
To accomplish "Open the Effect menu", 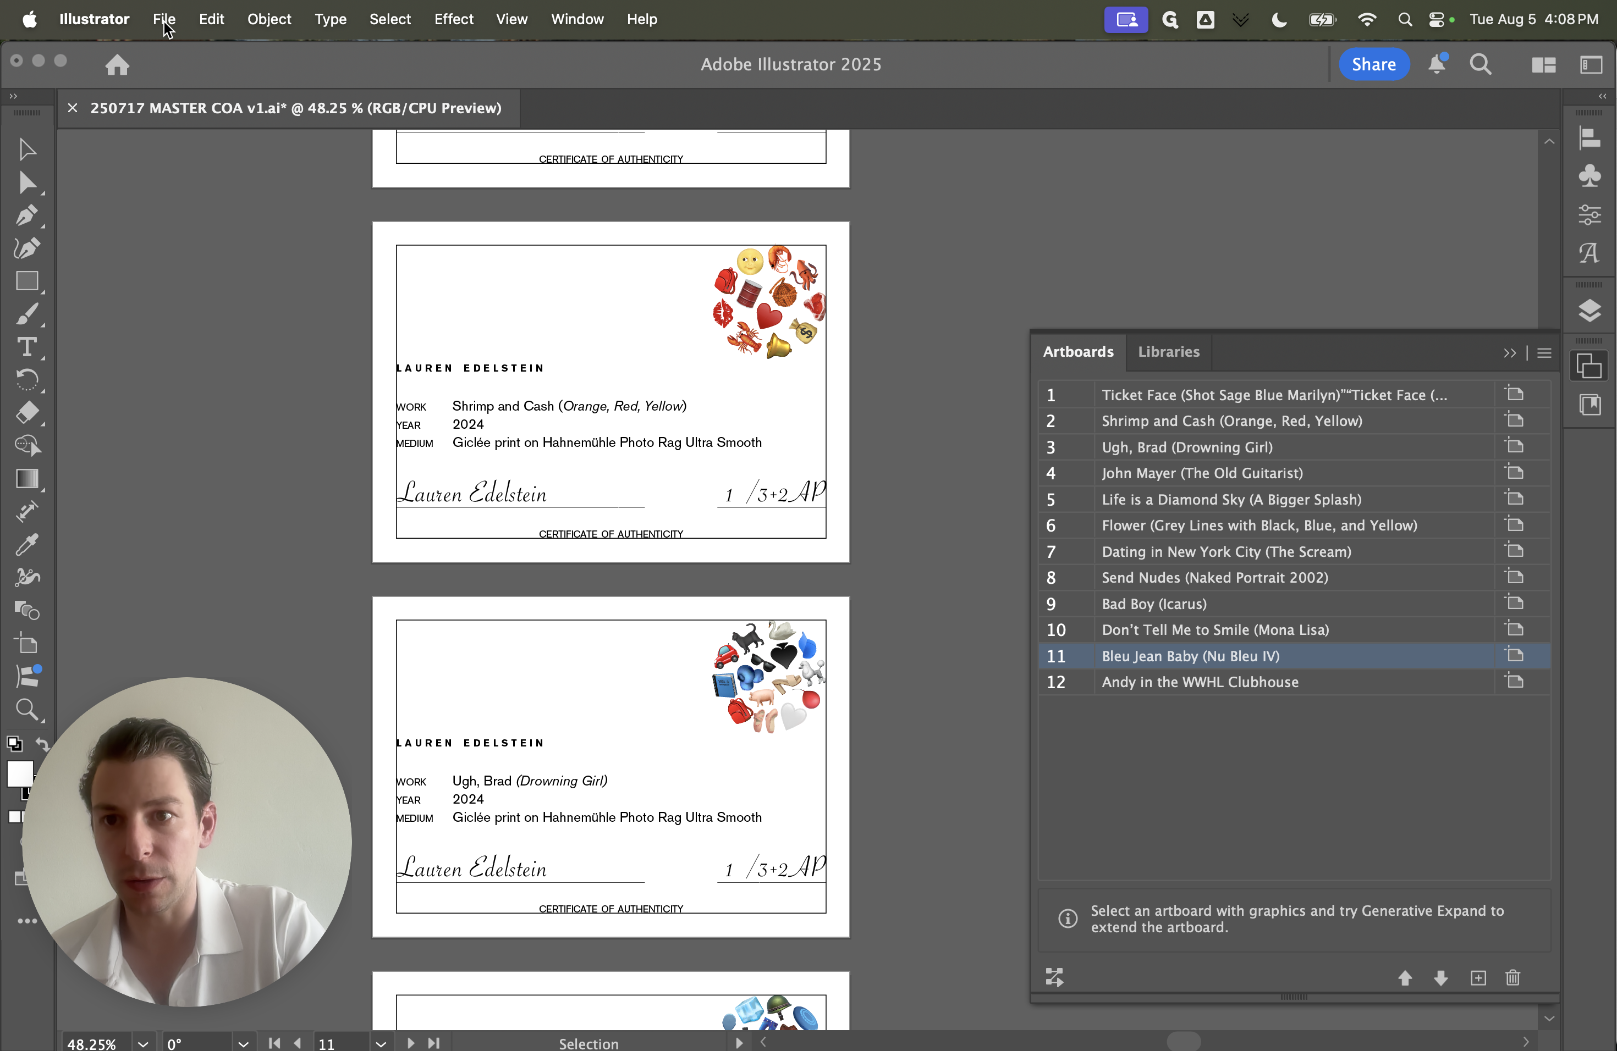I will tap(454, 19).
